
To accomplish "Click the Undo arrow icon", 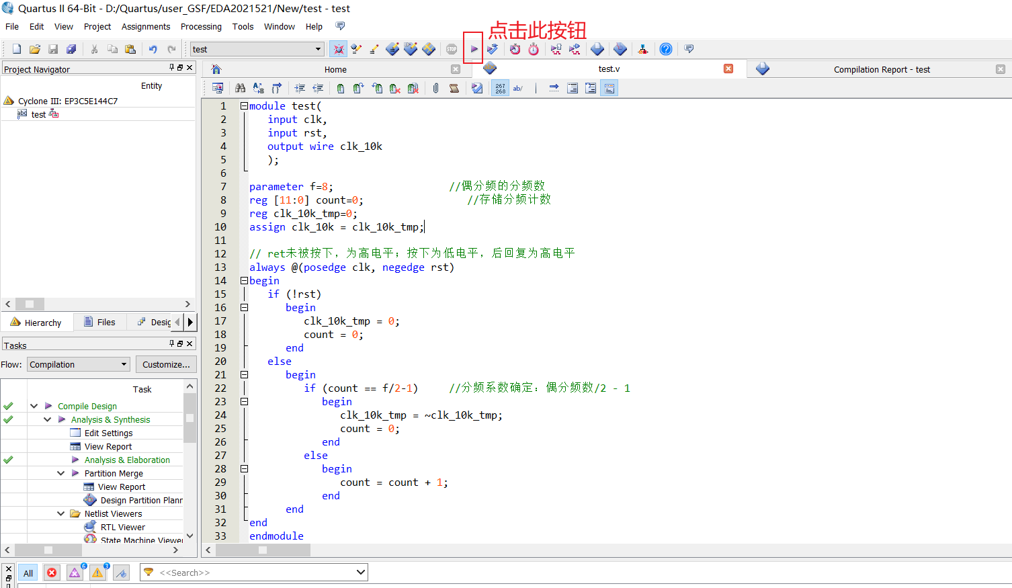I will (153, 49).
